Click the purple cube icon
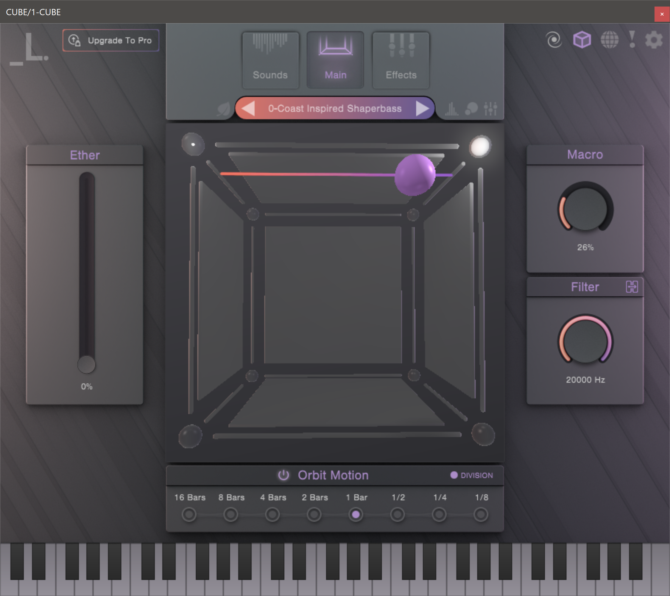Viewport: 670px width, 596px height. point(582,40)
